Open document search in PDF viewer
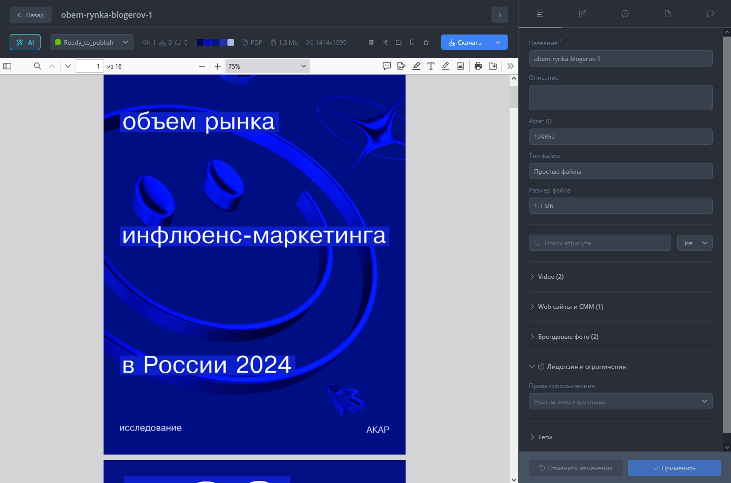The width and height of the screenshot is (731, 483). [37, 66]
